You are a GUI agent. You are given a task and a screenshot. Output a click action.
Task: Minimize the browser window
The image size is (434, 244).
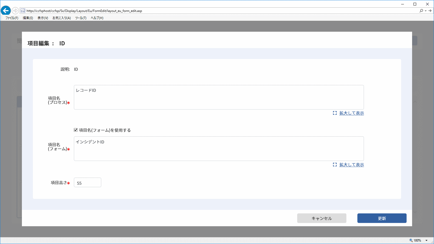[x=403, y=4]
